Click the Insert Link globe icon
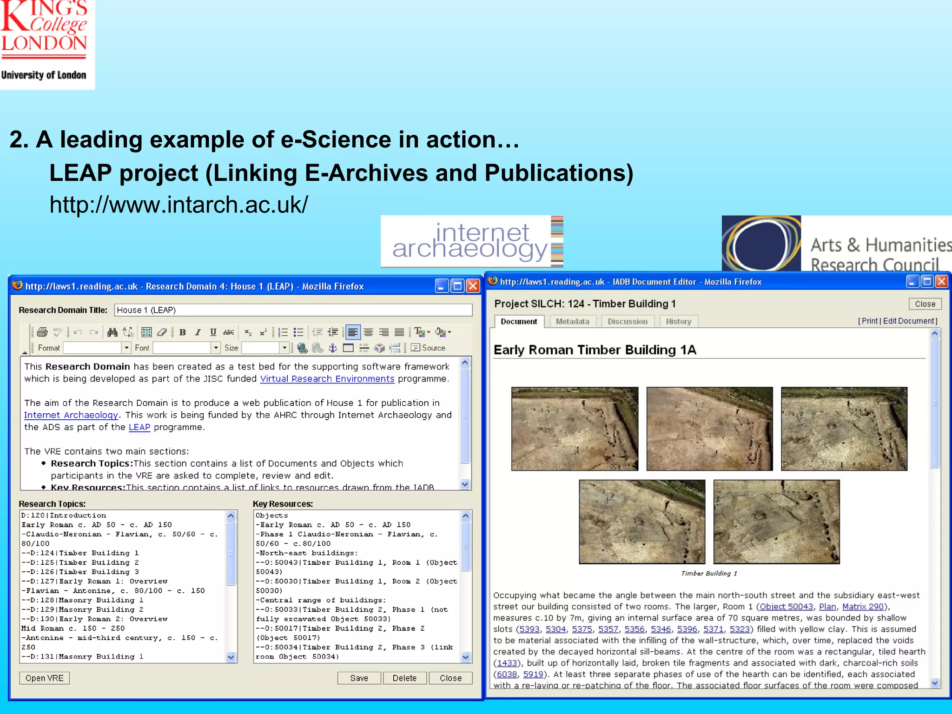This screenshot has height=714, width=952. point(302,348)
